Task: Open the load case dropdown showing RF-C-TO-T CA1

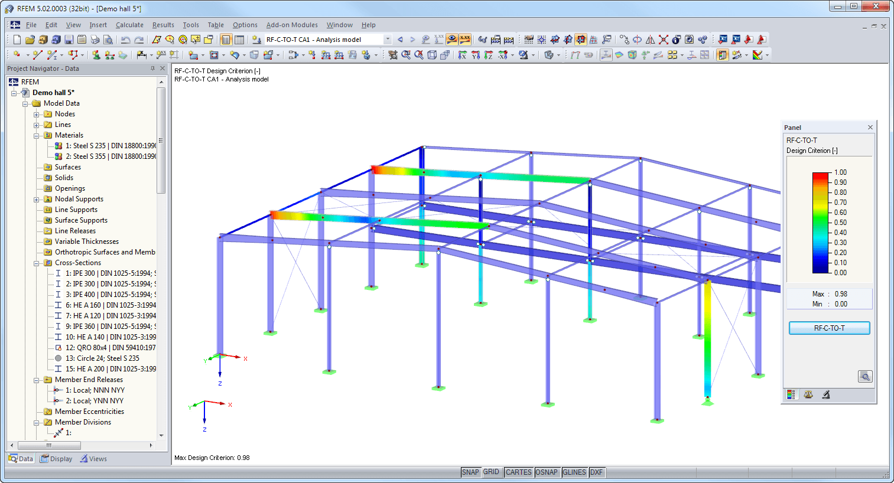Action: [387, 39]
